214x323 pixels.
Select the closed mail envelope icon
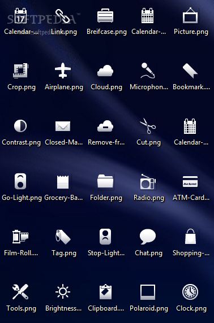63,126
